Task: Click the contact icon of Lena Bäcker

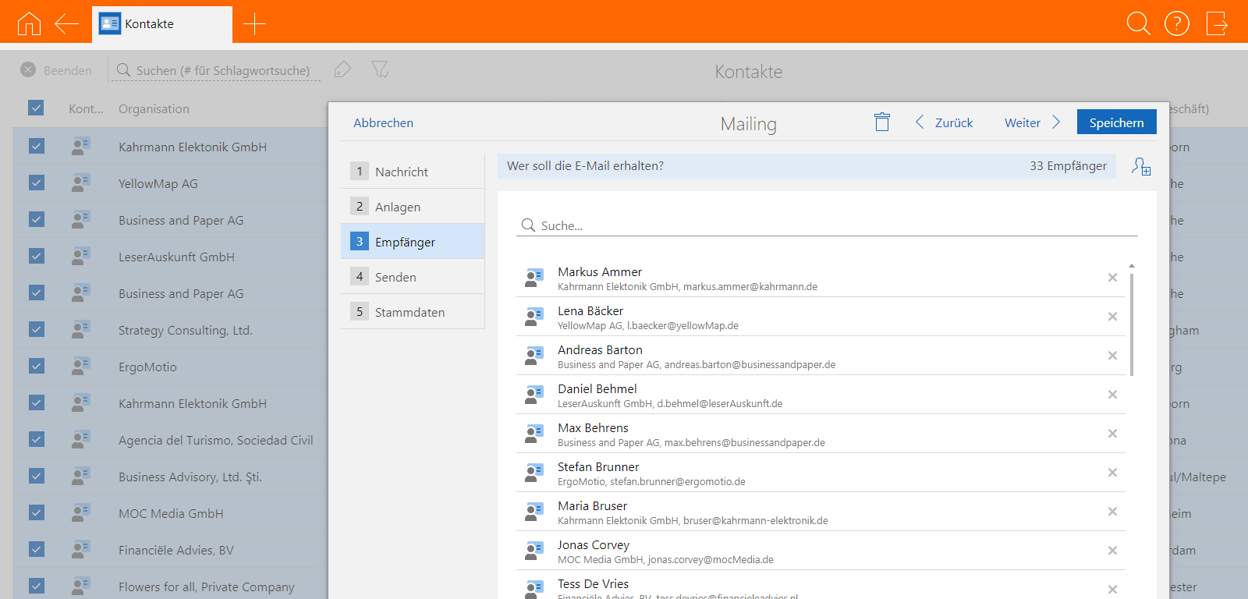Action: [x=534, y=317]
